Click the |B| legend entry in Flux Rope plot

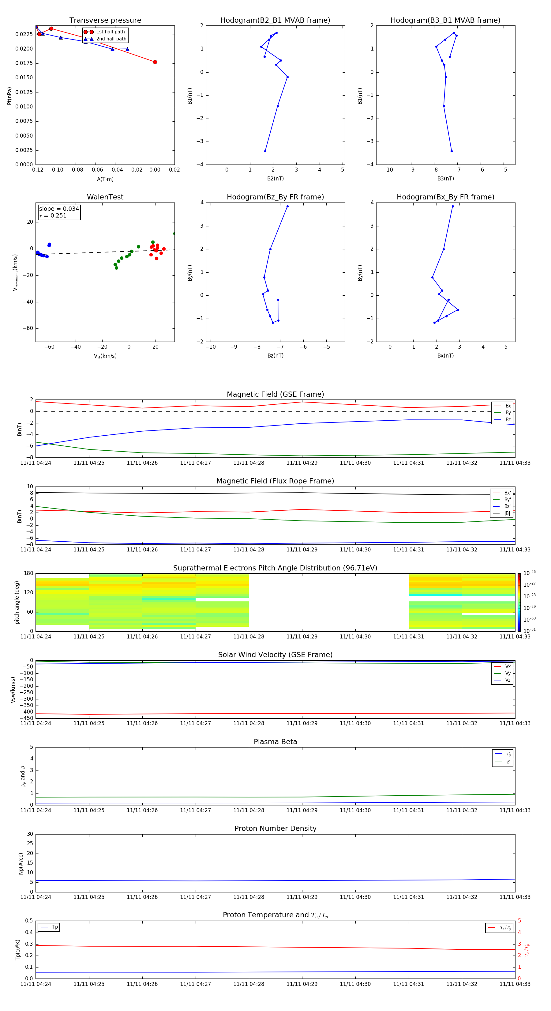[502, 513]
